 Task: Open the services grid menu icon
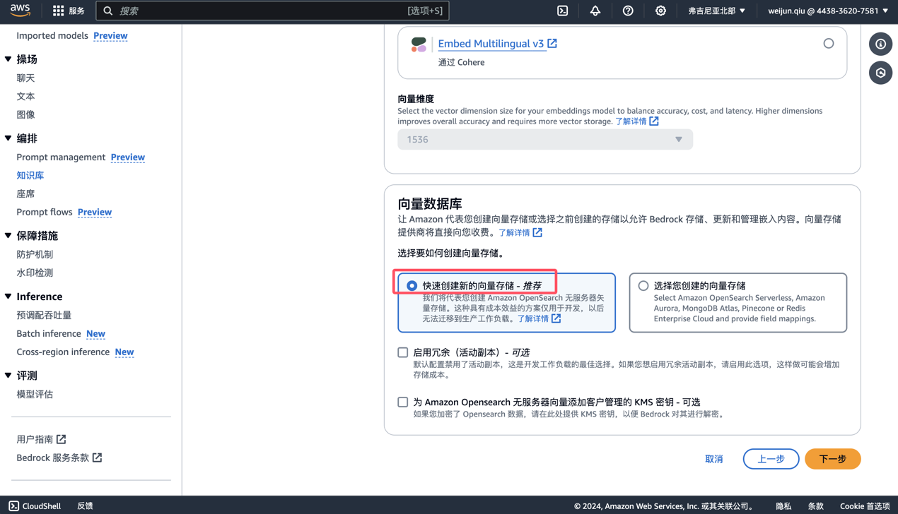point(58,11)
